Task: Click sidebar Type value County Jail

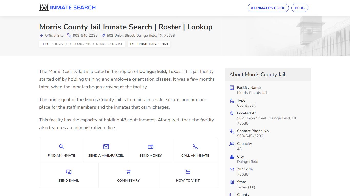Action: 246,105
